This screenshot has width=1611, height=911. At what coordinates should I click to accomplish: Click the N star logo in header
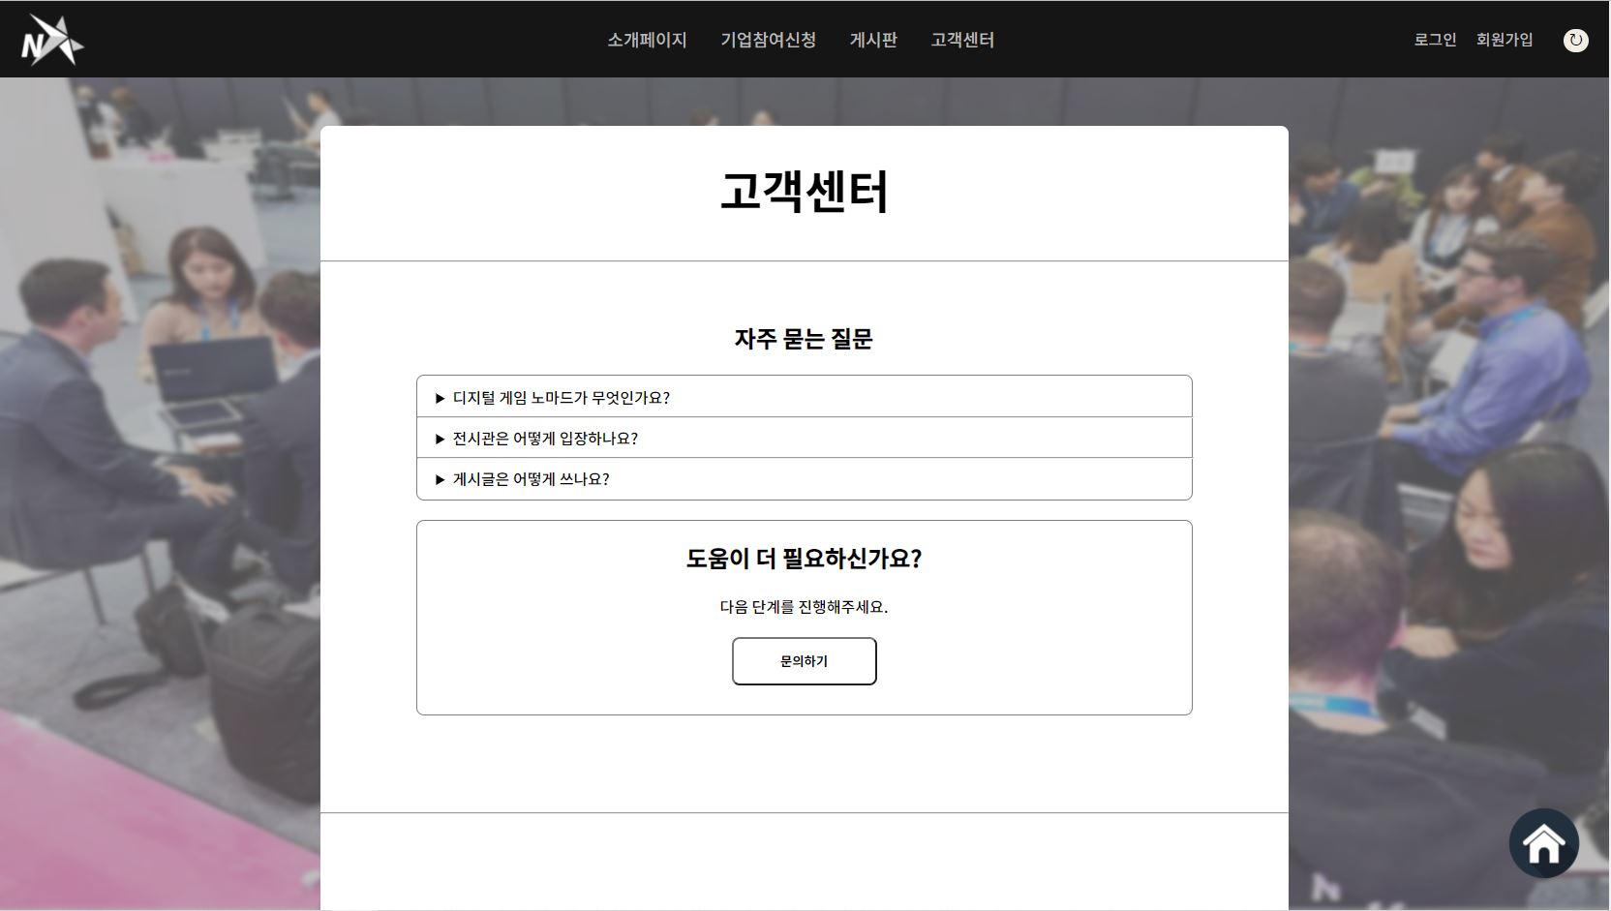pyautogui.click(x=52, y=40)
